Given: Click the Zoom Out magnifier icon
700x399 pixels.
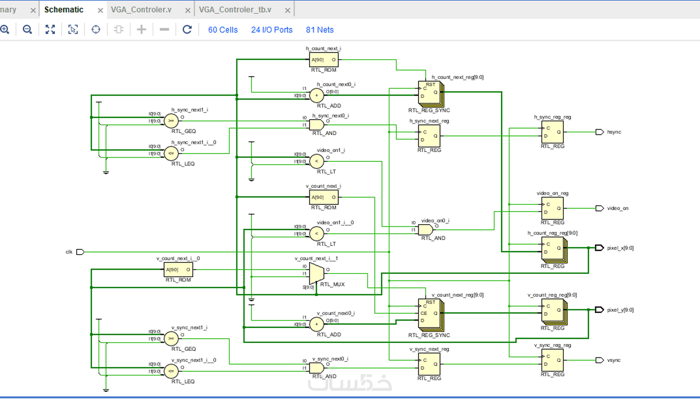Looking at the screenshot, I should click(27, 30).
